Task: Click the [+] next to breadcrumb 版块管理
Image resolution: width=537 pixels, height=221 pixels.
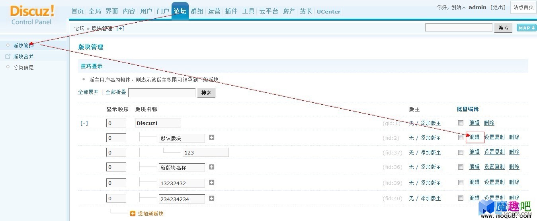Action: click(120, 28)
